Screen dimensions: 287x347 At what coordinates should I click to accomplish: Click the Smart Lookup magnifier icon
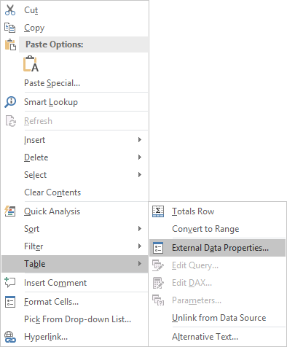click(10, 102)
